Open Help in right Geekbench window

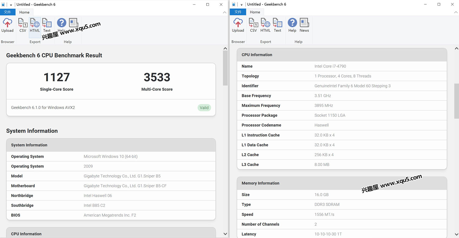[x=292, y=25]
